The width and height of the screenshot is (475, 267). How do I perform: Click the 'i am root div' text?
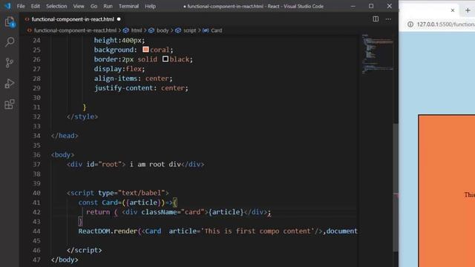point(155,165)
